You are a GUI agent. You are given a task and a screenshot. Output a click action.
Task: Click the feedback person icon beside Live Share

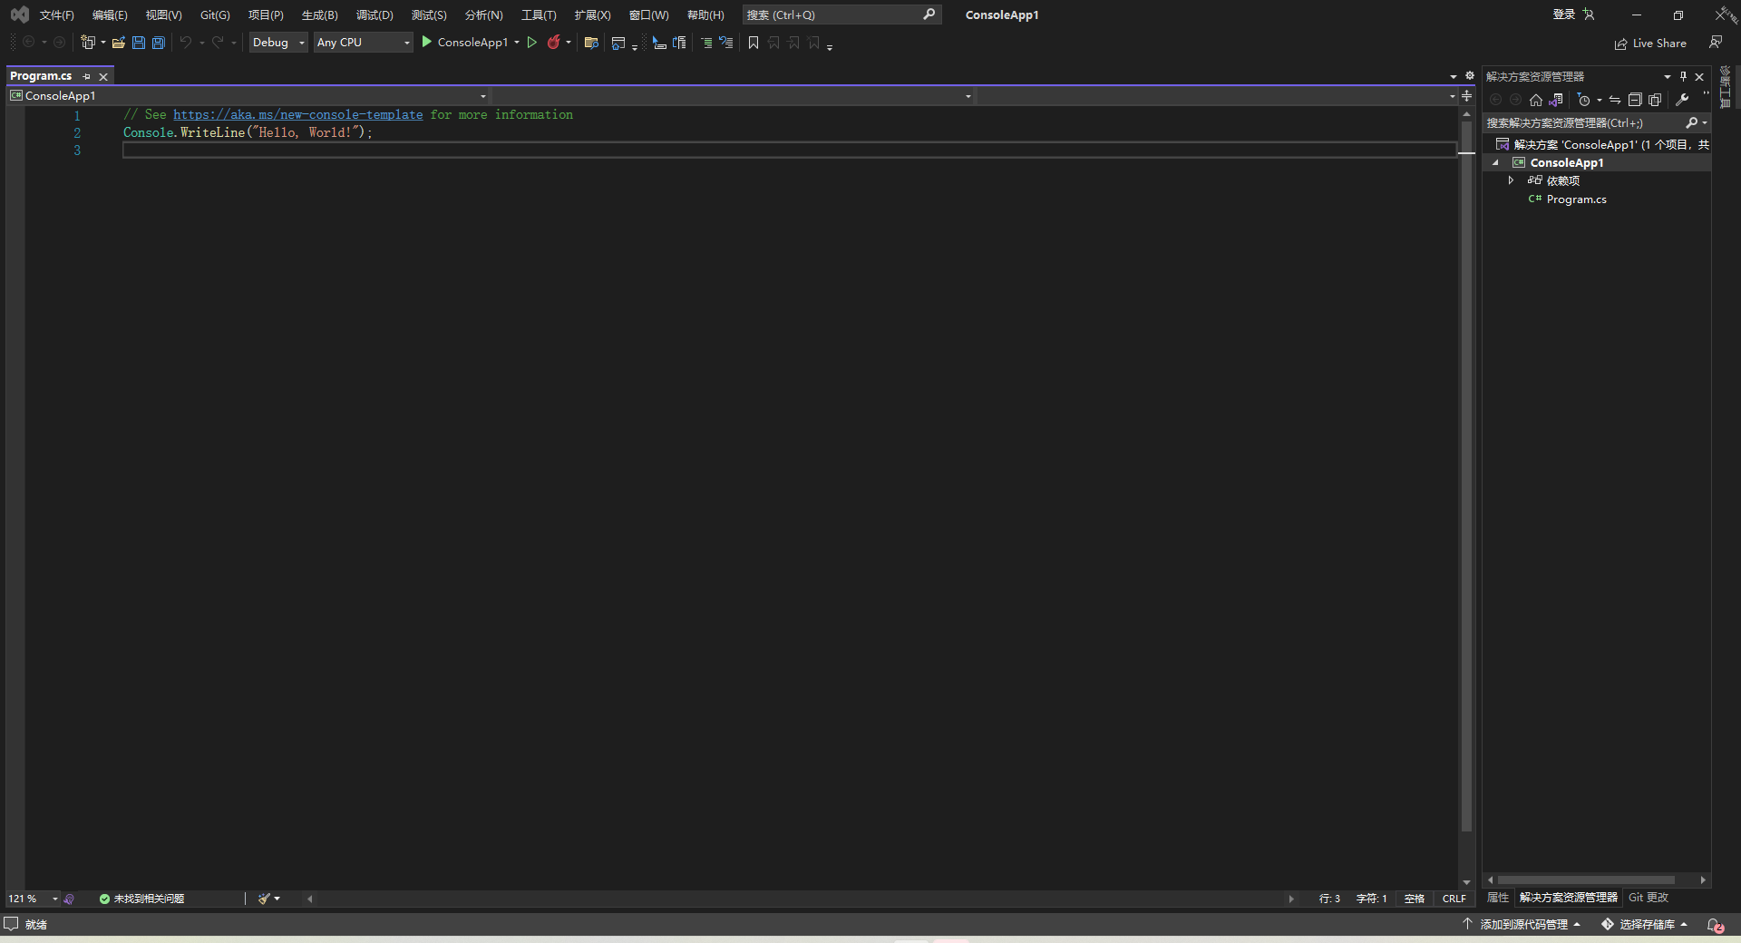point(1716,43)
